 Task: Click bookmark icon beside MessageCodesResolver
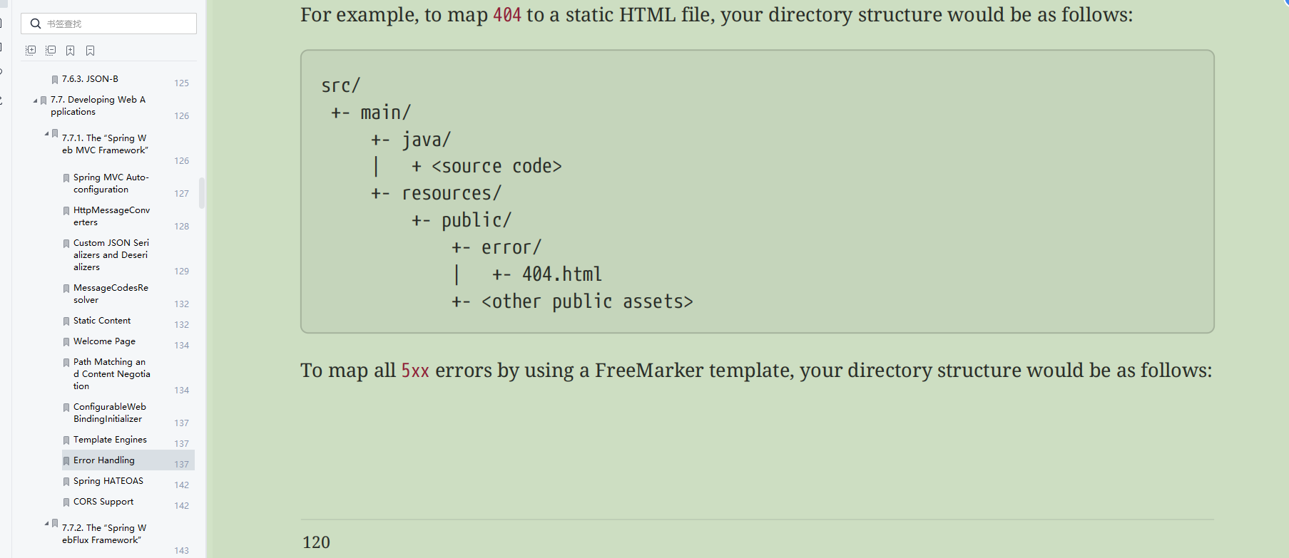pos(66,289)
